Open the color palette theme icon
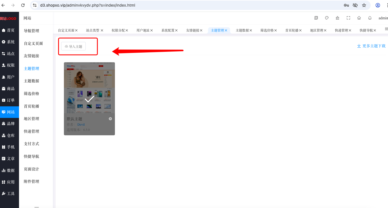The height and width of the screenshot is (208, 388). coord(327,18)
